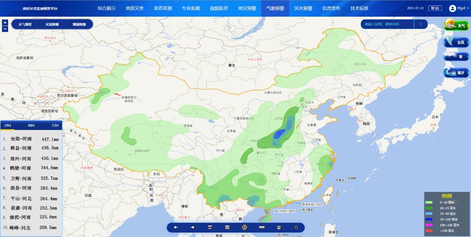
Task: Click the globe grid icon in the bottom toolbar
Action: pyautogui.click(x=245, y=227)
